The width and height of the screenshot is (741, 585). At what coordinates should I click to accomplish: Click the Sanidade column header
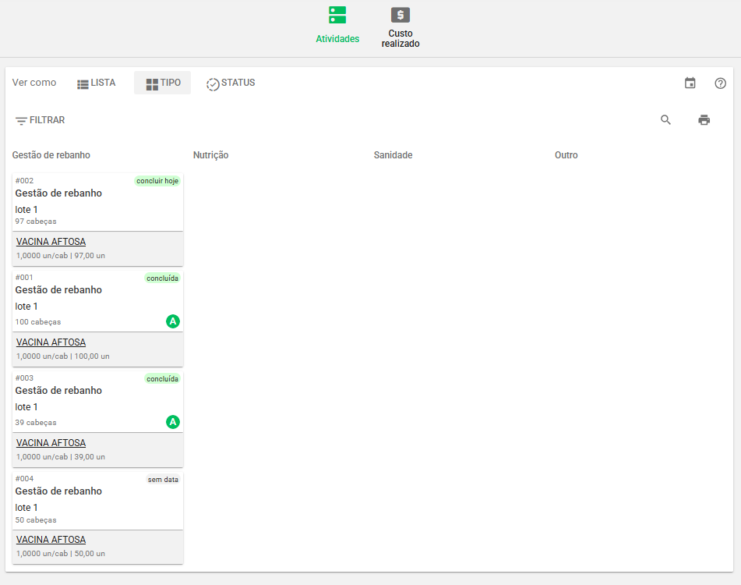click(x=393, y=155)
